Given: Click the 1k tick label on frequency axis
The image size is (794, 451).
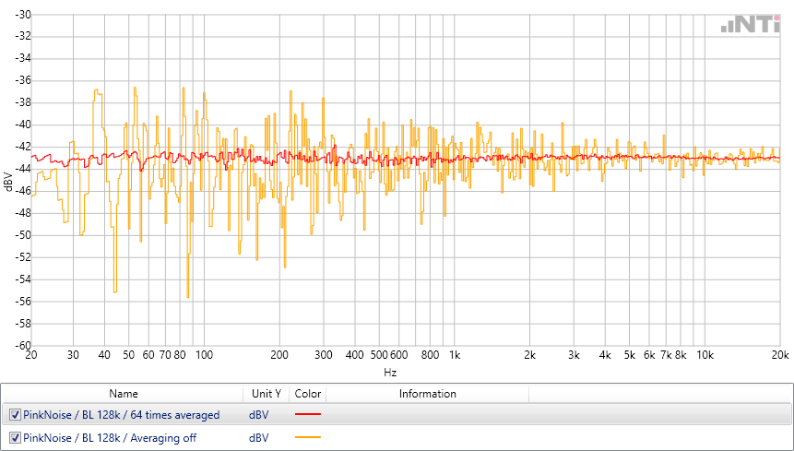Looking at the screenshot, I should coord(453,355).
